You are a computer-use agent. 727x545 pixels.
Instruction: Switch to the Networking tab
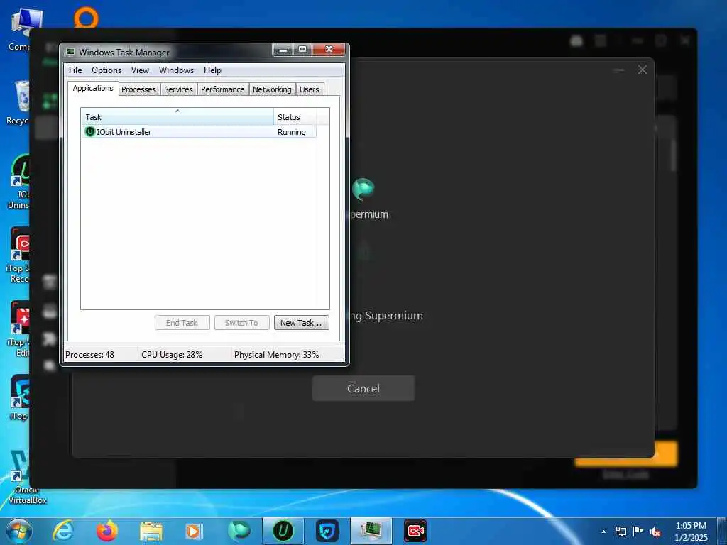pyautogui.click(x=272, y=89)
